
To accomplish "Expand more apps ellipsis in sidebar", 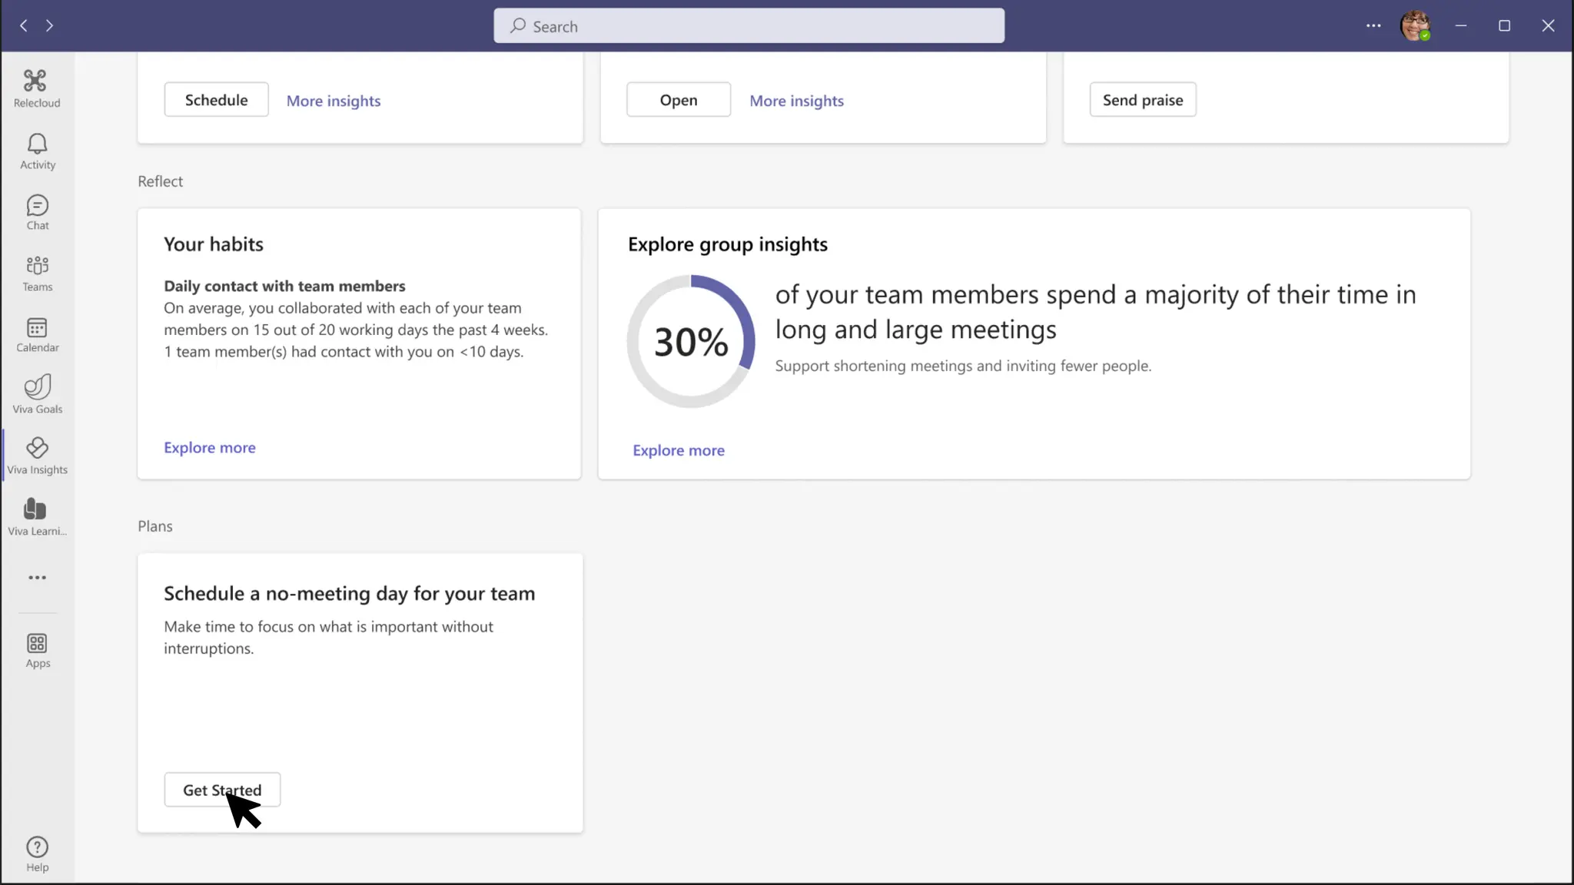I will coord(37,578).
